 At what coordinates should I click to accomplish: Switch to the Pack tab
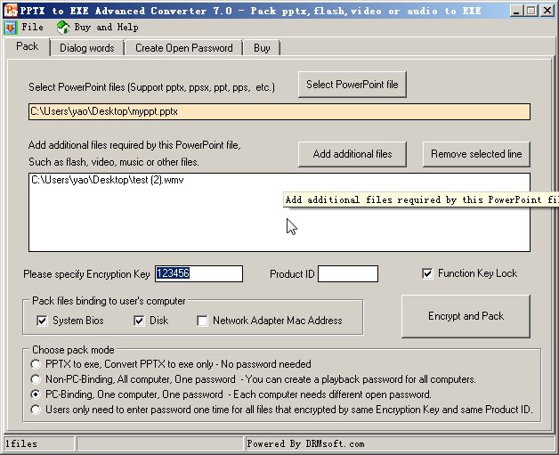[x=27, y=46]
